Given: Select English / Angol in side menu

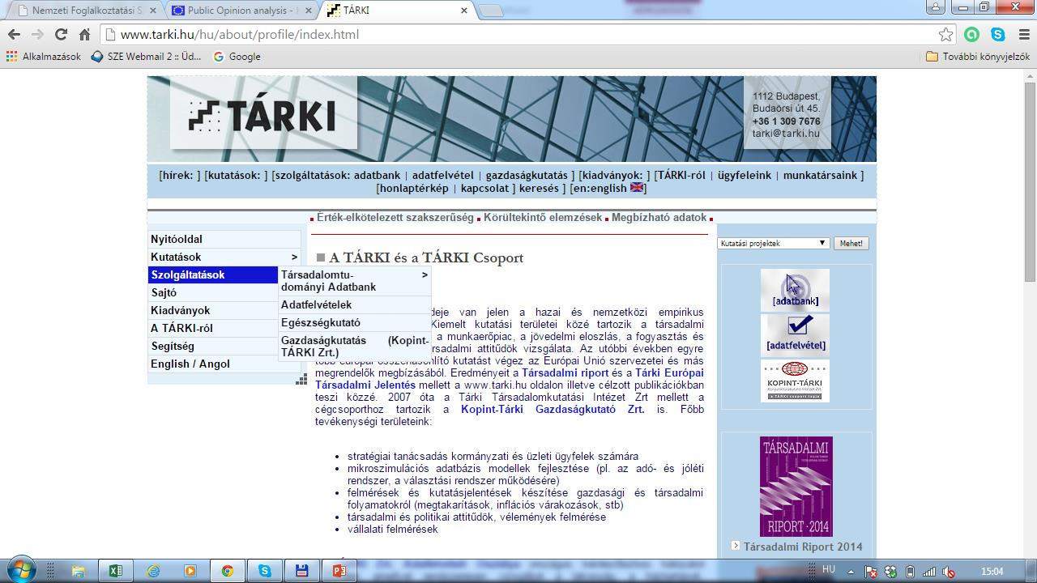Looking at the screenshot, I should [x=213, y=364].
